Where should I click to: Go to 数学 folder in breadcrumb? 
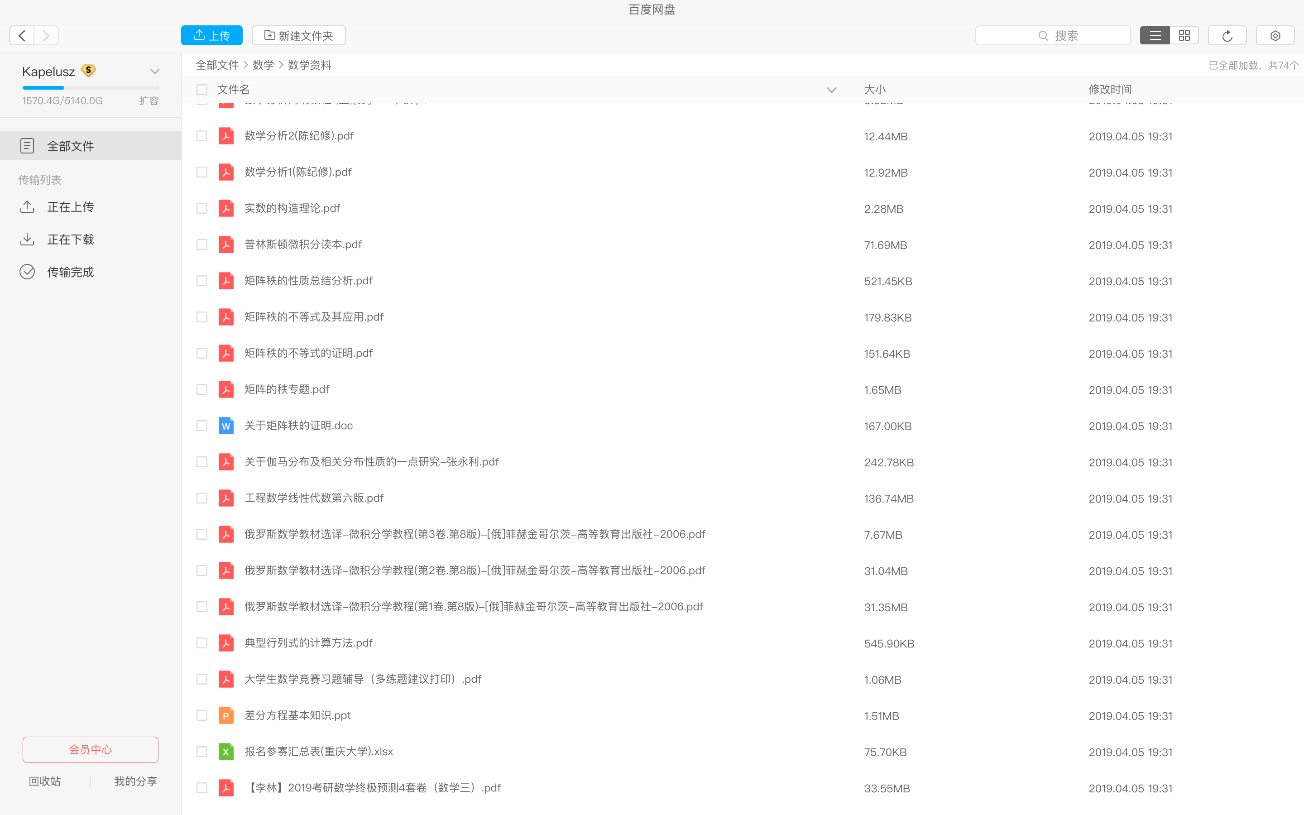[263, 65]
